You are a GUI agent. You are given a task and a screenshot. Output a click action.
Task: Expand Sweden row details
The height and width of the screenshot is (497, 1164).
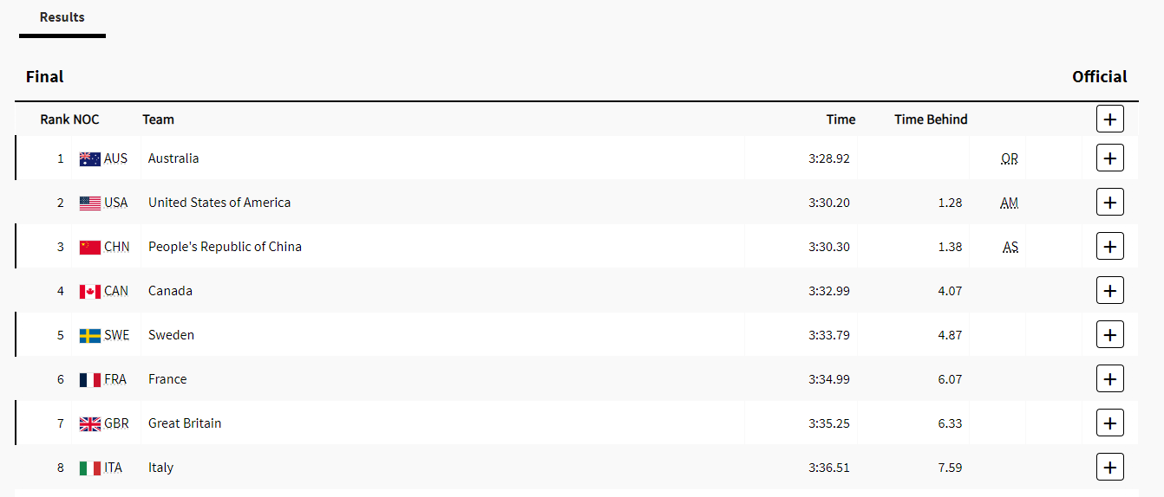coord(1110,335)
